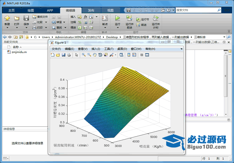Click the up one level folder icon

[16, 37]
